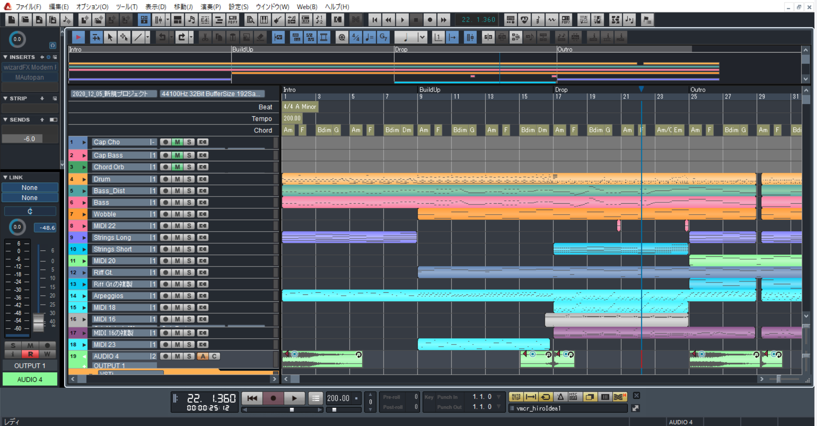Open the 演奏(P) menu
The width and height of the screenshot is (817, 426).
(x=210, y=7)
